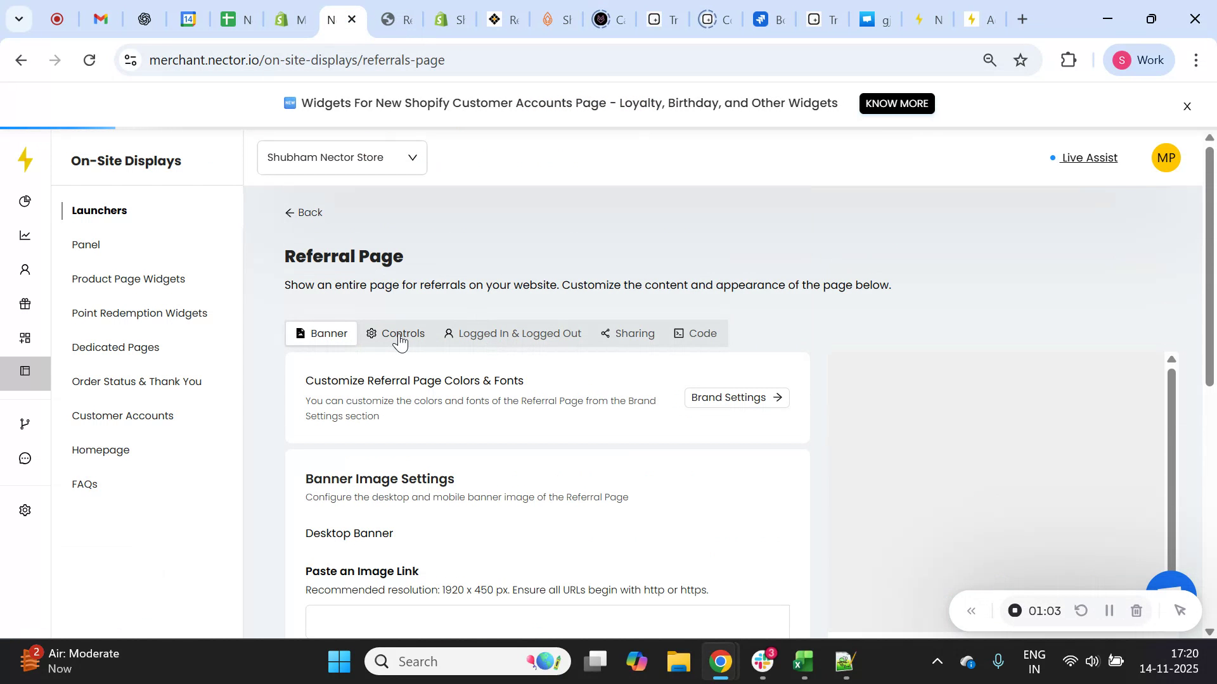The image size is (1217, 684).
Task: Open Brand Settings
Action: [736, 397]
